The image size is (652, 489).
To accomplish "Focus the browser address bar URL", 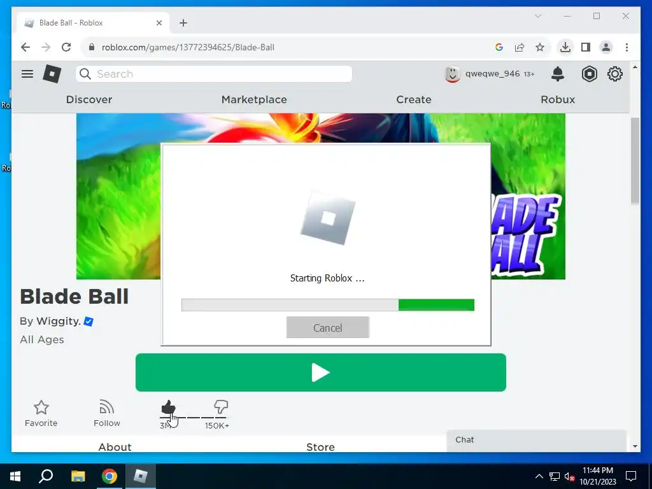I will (x=188, y=47).
